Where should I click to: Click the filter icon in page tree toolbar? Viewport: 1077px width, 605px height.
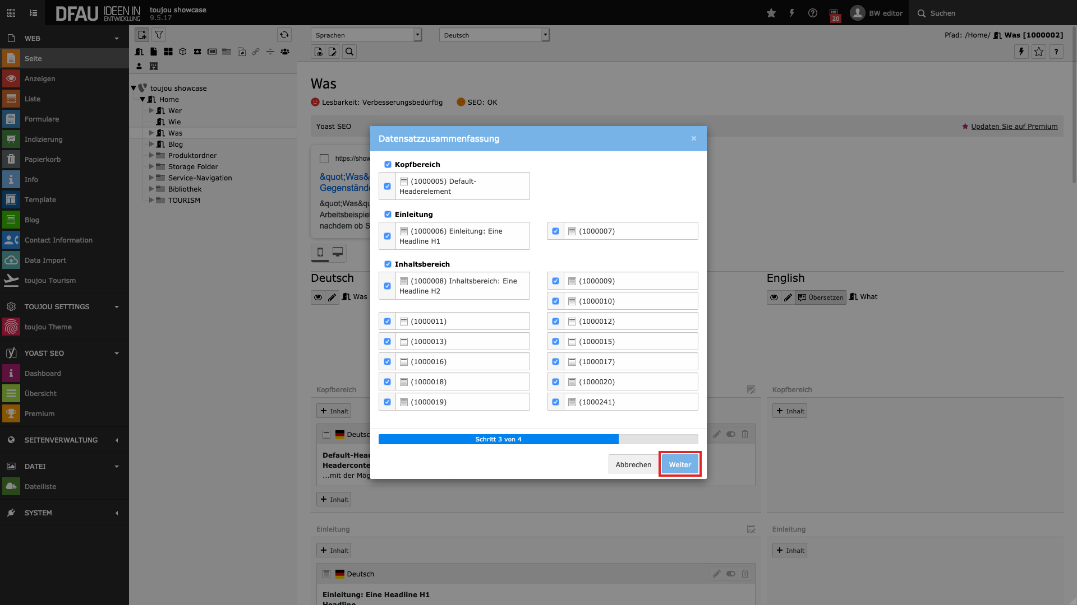(x=159, y=35)
